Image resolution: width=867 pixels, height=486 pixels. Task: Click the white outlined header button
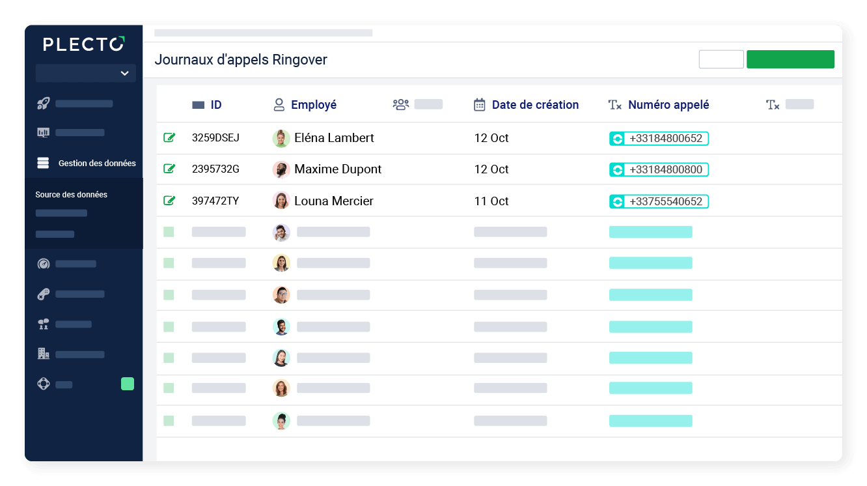coord(721,59)
